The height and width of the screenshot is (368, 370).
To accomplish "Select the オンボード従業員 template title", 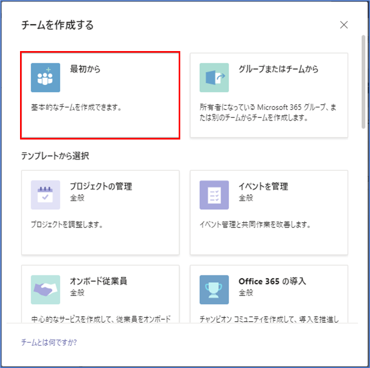I will coord(99,281).
